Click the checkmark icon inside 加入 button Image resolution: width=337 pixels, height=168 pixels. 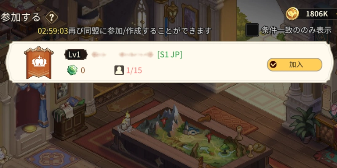(x=273, y=65)
